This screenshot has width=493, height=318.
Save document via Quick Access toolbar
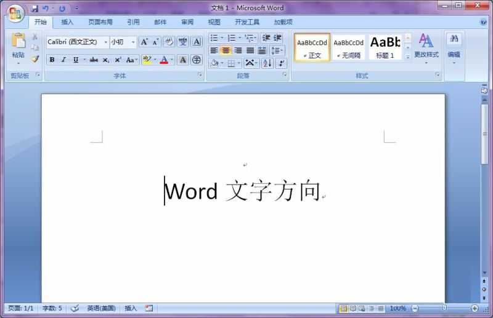click(35, 9)
